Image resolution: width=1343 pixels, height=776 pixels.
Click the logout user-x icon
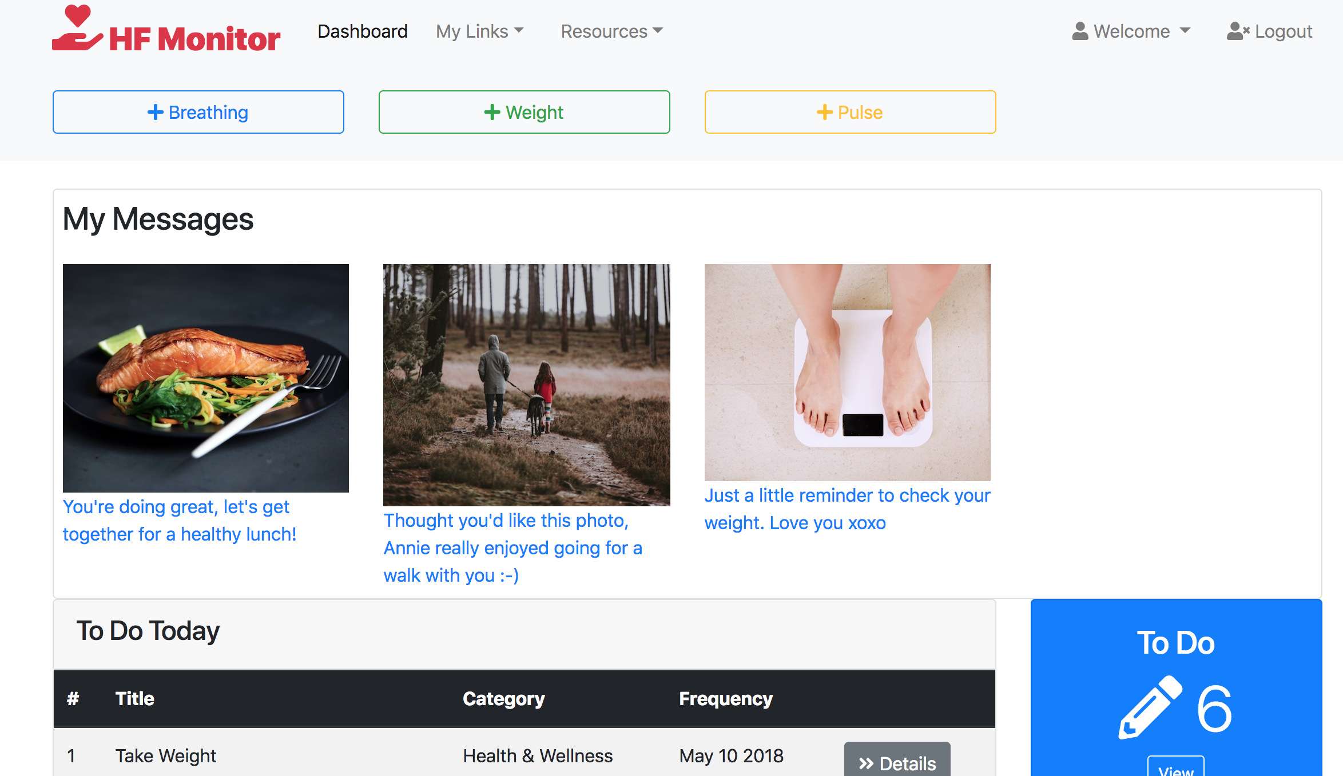pyautogui.click(x=1238, y=31)
